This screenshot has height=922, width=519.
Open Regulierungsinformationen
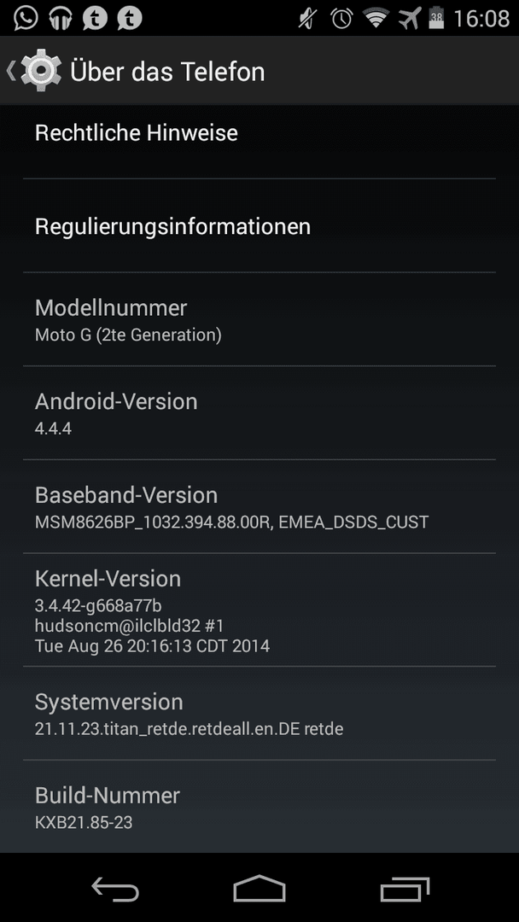tap(259, 225)
